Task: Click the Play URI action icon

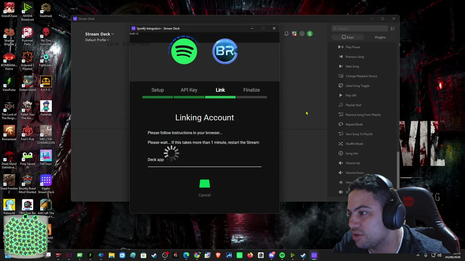Action: tap(340, 95)
